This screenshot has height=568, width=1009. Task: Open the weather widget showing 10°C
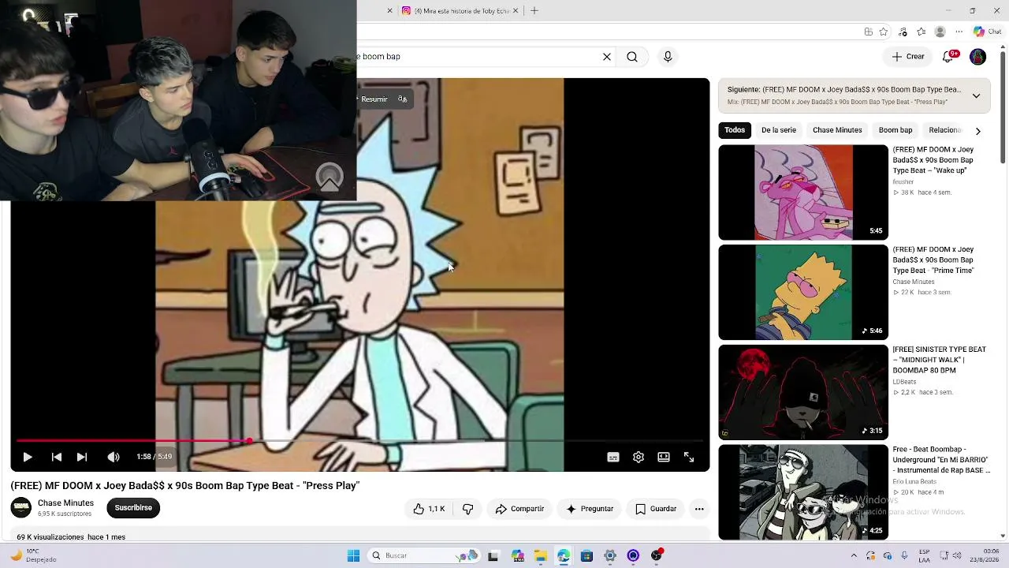(35, 555)
